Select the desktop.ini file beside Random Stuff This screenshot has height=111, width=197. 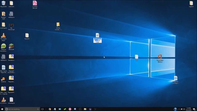click(x=11, y=15)
